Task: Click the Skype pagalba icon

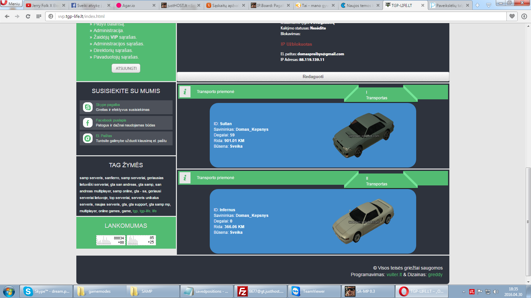Action: pos(88,107)
